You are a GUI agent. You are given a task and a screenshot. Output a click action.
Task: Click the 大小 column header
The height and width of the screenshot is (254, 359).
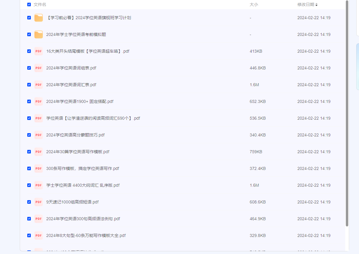(x=254, y=4)
